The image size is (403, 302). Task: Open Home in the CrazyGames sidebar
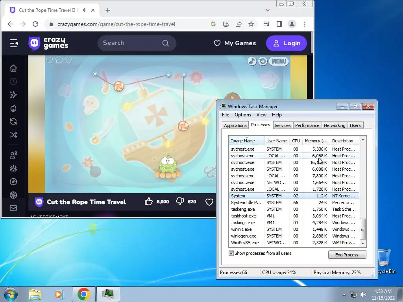13,68
